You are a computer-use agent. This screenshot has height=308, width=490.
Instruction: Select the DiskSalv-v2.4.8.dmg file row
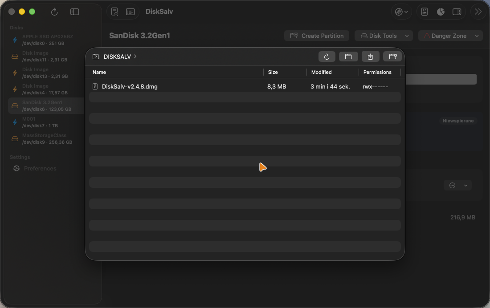click(x=245, y=86)
